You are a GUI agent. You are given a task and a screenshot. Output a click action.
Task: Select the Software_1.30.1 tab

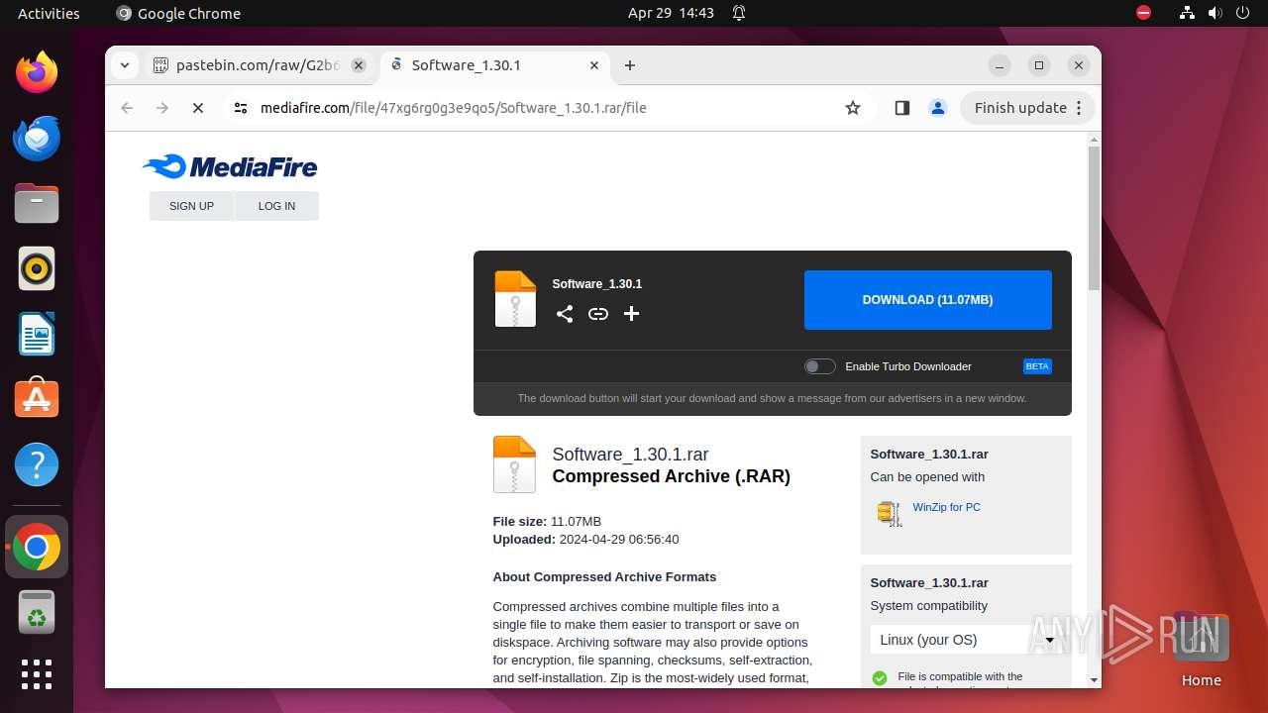coord(495,65)
